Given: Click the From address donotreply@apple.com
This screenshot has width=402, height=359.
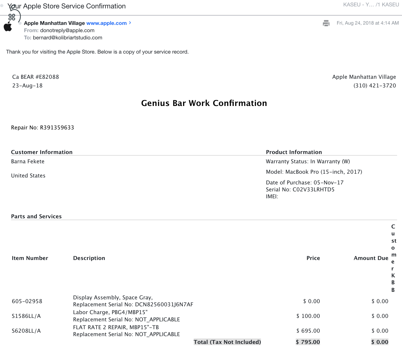Looking at the screenshot, I should [67, 30].
